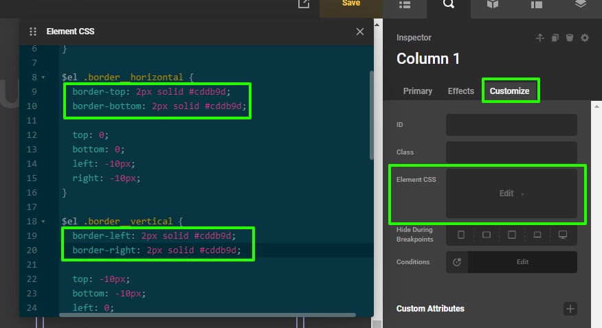The image size is (602, 328).
Task: Expand Custom Attributes with plus button
Action: tap(570, 309)
